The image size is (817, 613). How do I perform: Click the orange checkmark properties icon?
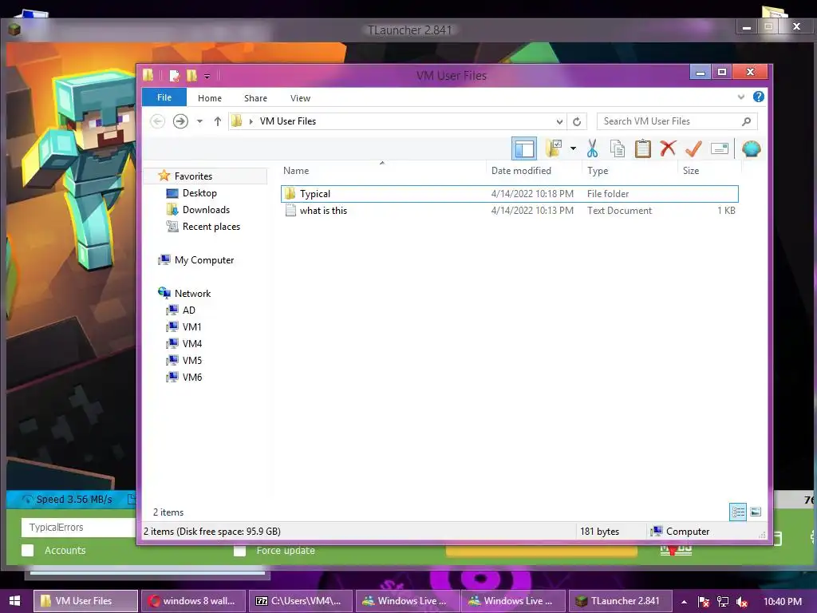[x=693, y=149]
